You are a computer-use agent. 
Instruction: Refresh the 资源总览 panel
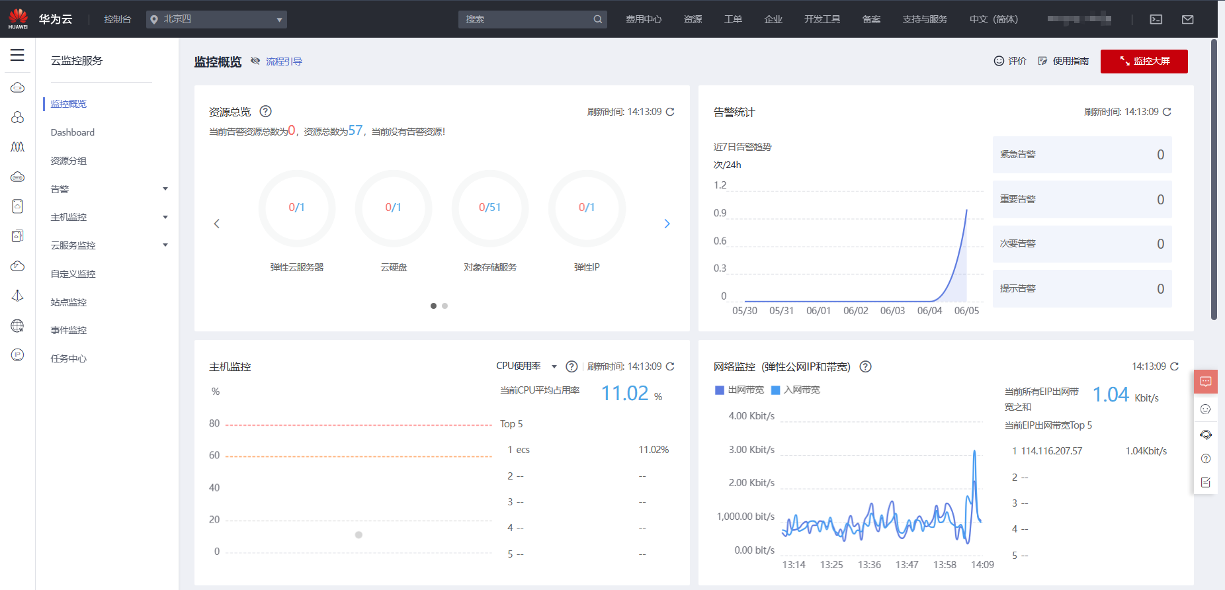(x=670, y=112)
